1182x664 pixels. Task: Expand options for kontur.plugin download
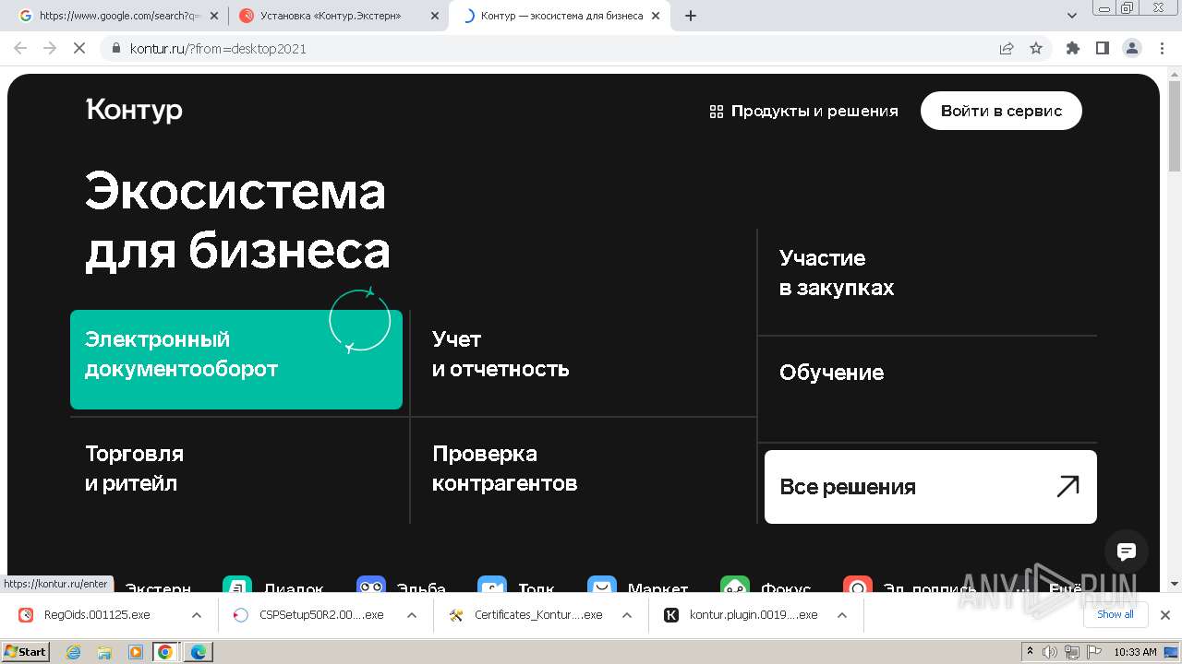coord(842,615)
